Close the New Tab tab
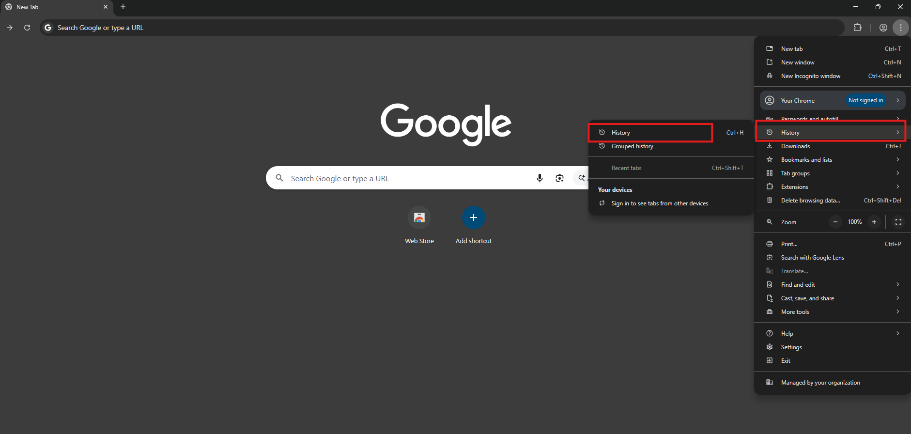 pos(106,7)
